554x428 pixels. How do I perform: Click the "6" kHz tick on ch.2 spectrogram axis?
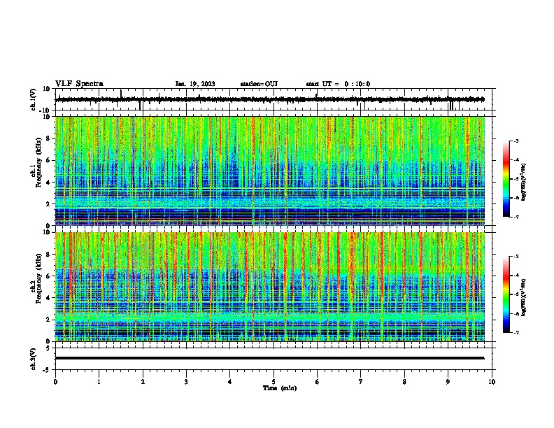pyautogui.click(x=48, y=276)
